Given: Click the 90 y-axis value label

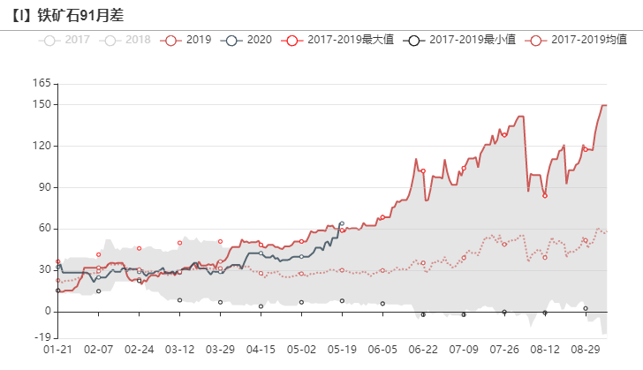Looking at the screenshot, I should point(45,187).
